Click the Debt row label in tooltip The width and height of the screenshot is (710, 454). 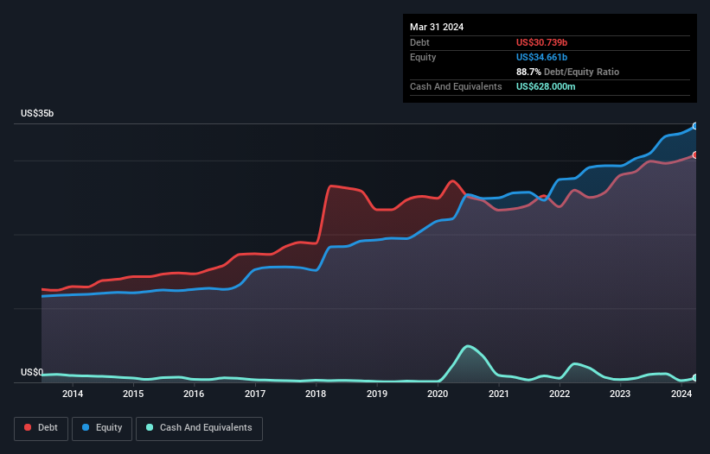[x=419, y=42]
